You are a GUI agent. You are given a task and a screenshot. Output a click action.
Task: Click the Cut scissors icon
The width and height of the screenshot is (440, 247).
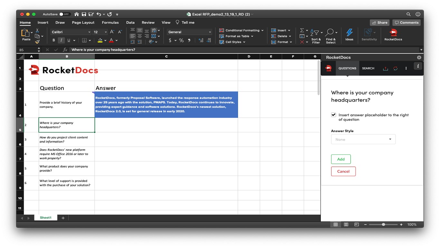37,30
